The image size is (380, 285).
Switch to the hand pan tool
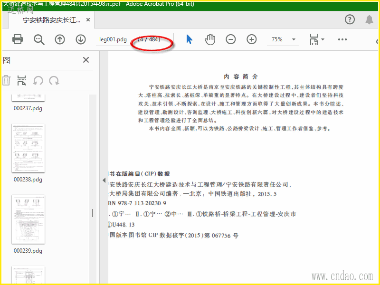[210, 39]
